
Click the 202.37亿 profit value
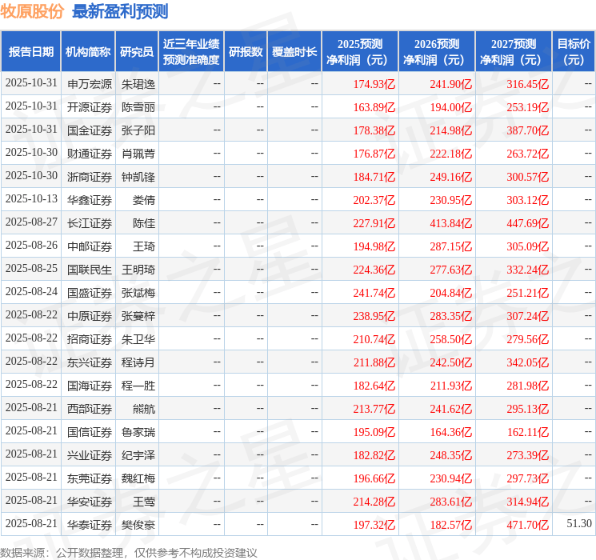click(374, 200)
